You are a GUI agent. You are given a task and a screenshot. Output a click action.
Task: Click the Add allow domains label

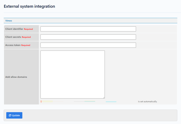[16, 77]
